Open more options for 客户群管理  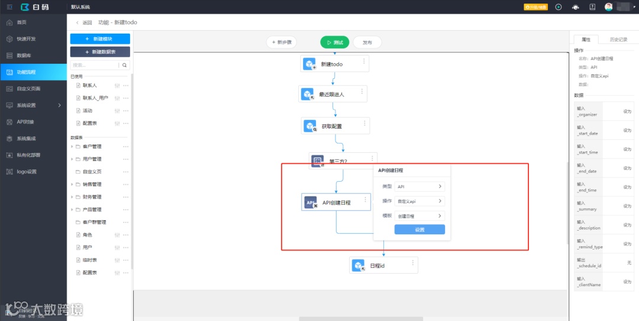coord(126,222)
